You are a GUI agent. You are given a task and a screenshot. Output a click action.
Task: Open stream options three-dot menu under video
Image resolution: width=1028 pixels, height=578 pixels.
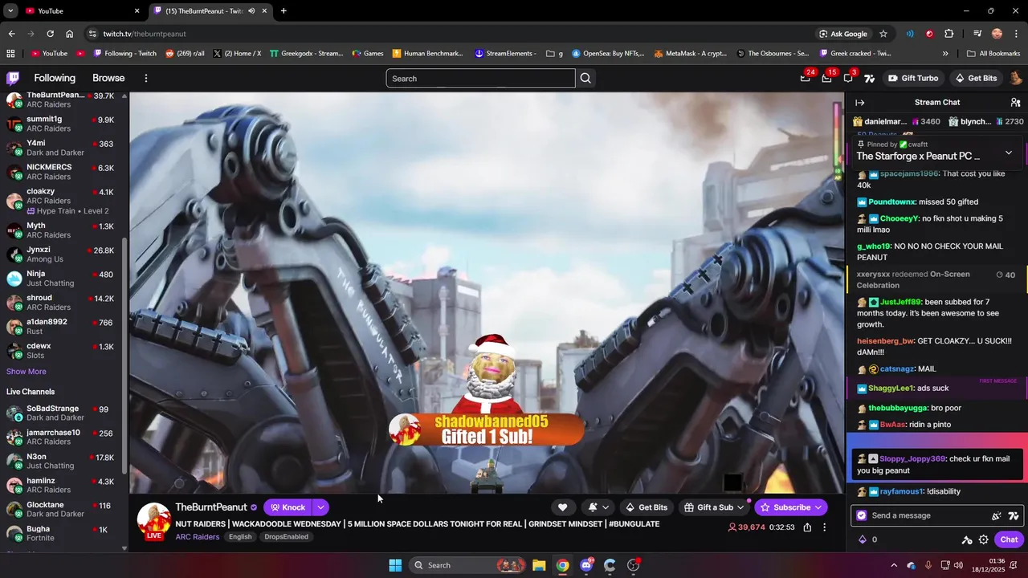[824, 527]
